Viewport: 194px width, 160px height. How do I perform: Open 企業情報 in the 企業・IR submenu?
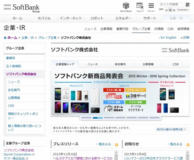[x=106, y=29]
